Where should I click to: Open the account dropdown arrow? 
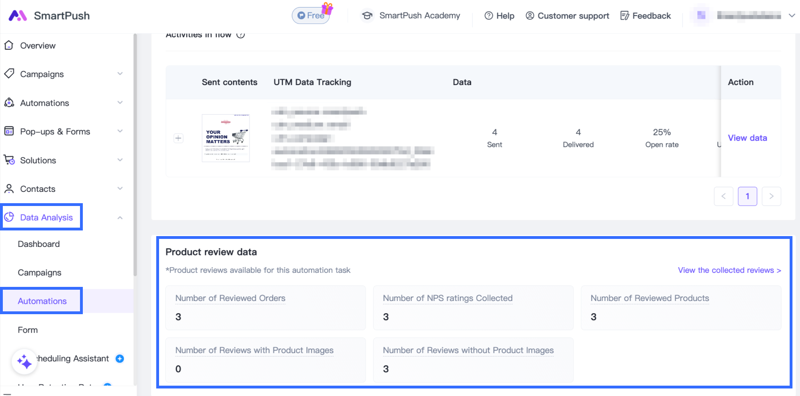[x=792, y=16]
